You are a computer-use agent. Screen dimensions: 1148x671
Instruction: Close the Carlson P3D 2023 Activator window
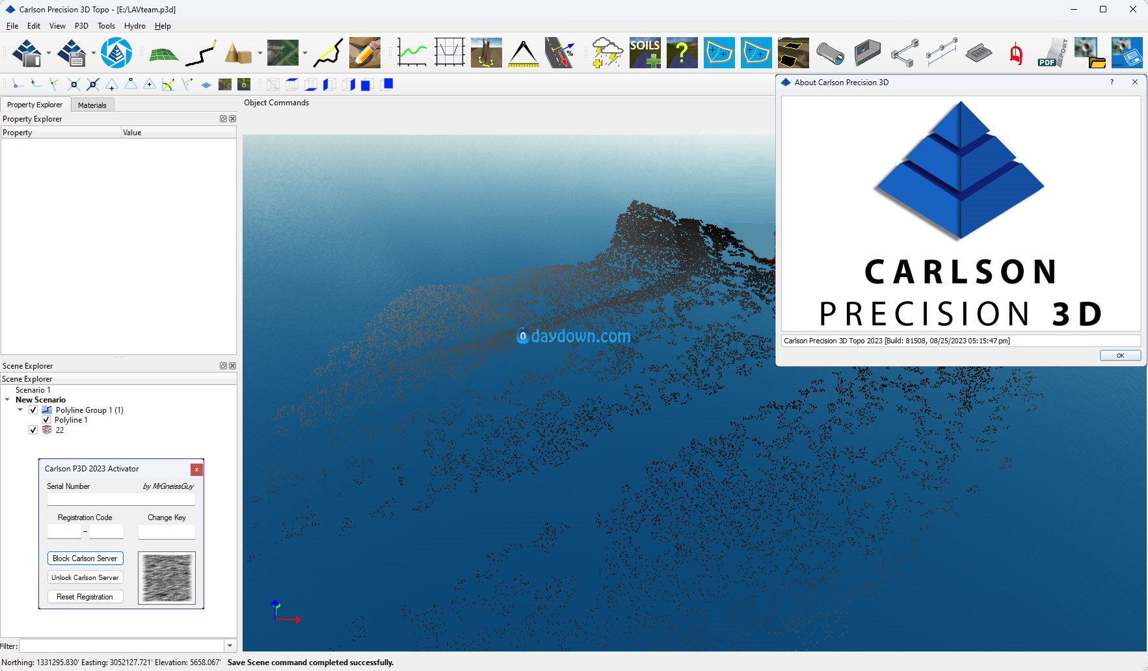[196, 469]
